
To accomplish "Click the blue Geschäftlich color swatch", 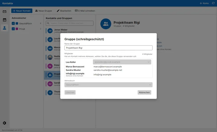I will pyautogui.click(x=17, y=23).
